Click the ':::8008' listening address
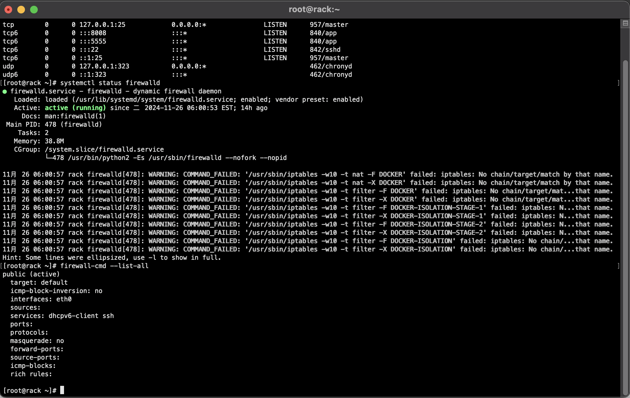The image size is (630, 398). pos(93,33)
